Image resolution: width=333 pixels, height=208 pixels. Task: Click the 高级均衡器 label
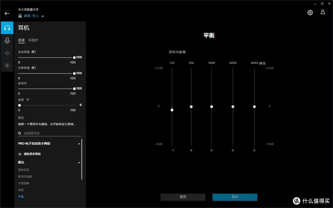tap(177, 52)
